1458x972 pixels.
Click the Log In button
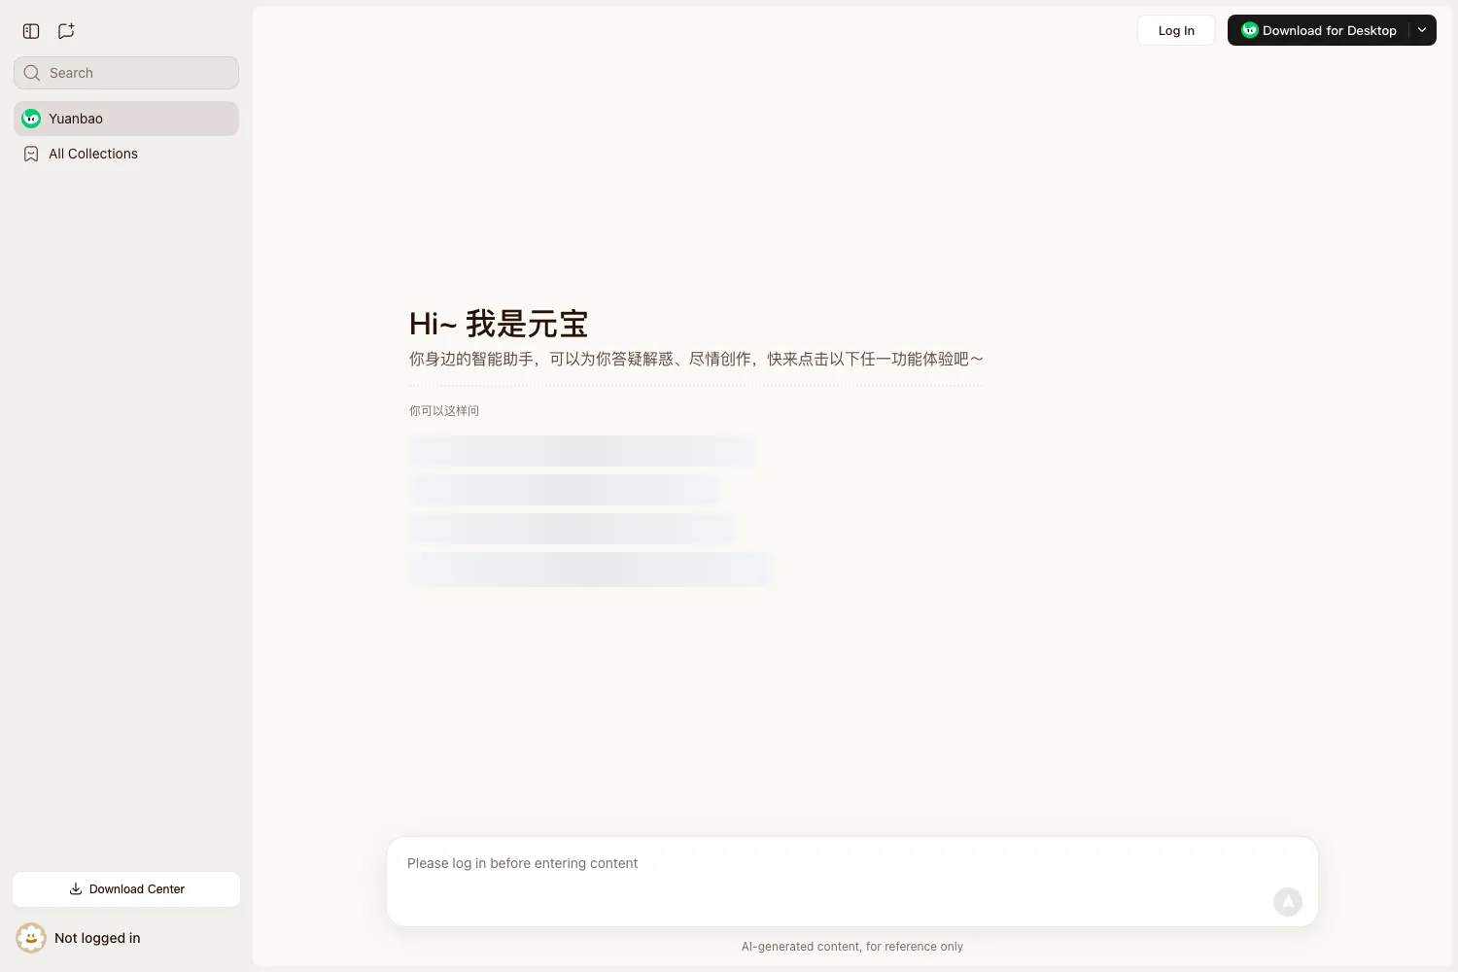click(x=1176, y=30)
